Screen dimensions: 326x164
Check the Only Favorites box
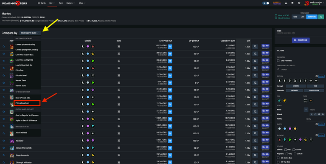[x=278, y=61]
